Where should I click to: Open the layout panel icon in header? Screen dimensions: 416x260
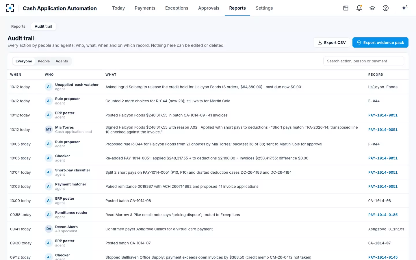coord(346,8)
